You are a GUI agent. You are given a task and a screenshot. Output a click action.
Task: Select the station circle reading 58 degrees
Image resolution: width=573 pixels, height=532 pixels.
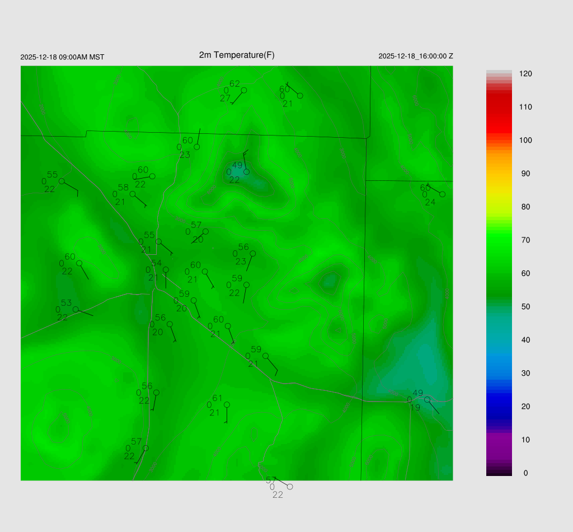(133, 194)
